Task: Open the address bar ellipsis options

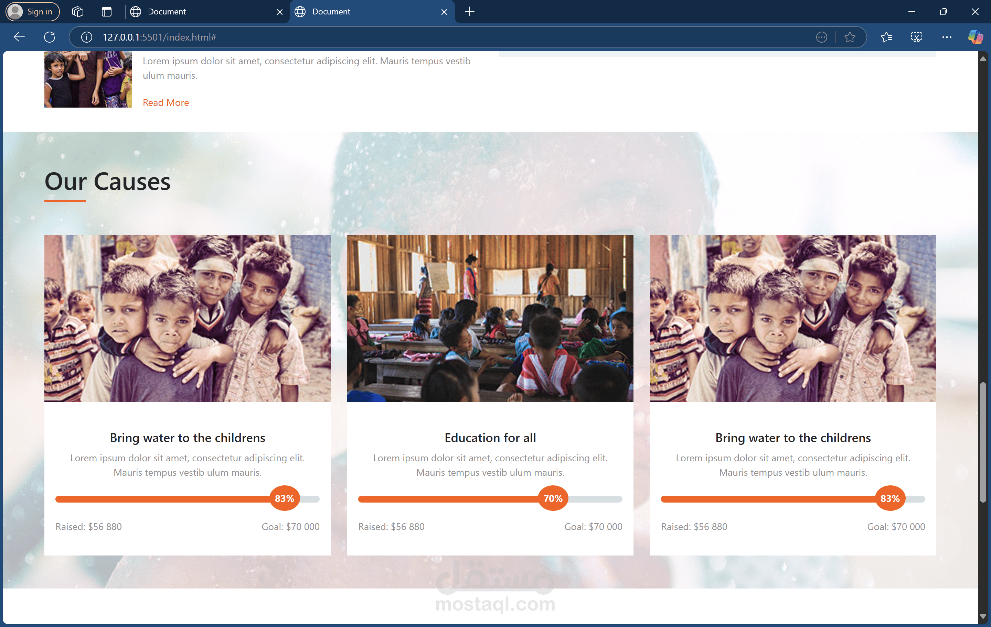Action: tap(821, 37)
